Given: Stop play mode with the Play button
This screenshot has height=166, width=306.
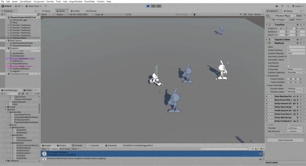Looking at the screenshot, I should (148, 6).
